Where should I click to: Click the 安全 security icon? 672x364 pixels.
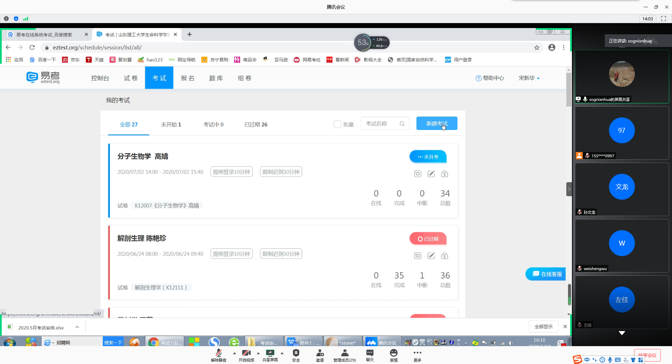pyautogui.click(x=296, y=353)
